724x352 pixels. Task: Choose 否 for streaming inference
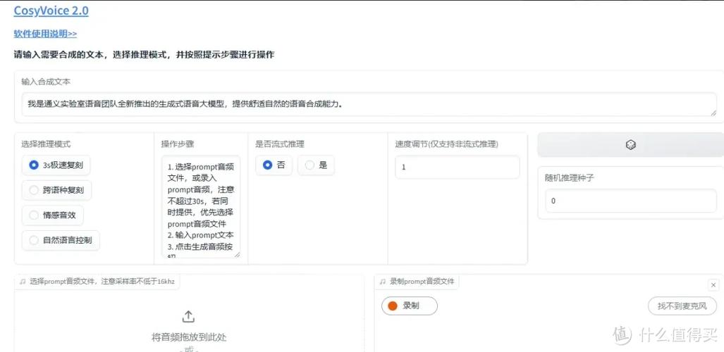pos(274,165)
